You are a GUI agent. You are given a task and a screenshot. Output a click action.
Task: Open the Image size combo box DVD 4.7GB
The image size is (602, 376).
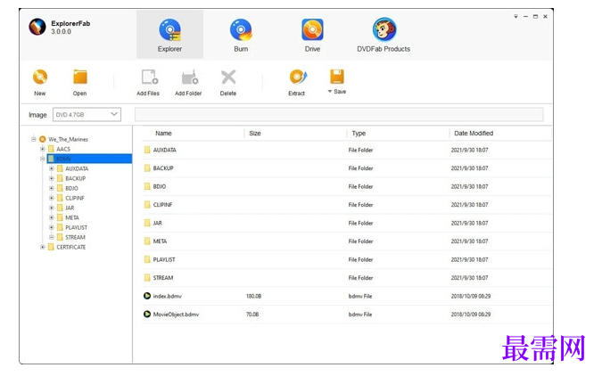pos(87,114)
